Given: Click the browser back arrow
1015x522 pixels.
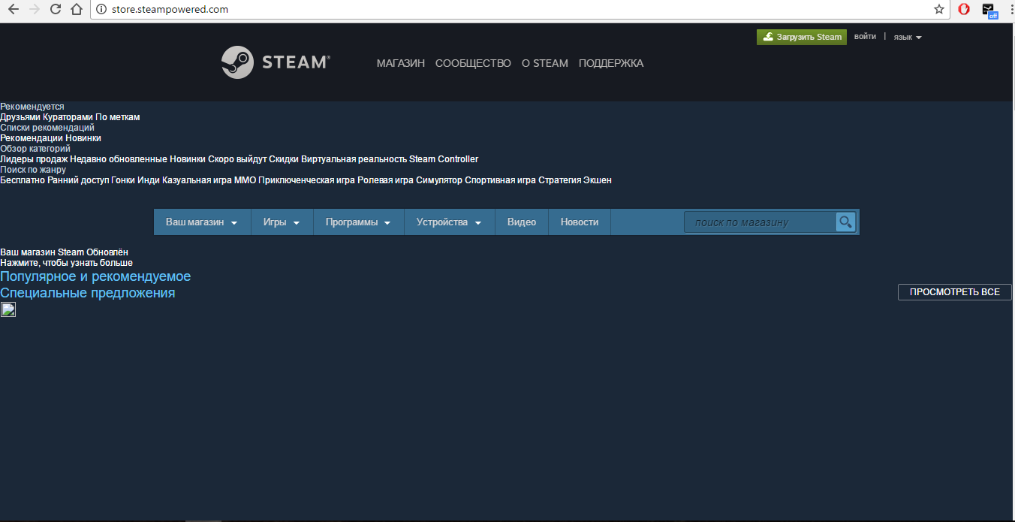Looking at the screenshot, I should point(13,10).
